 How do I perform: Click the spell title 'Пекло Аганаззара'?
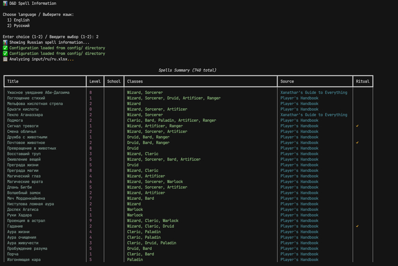coord(25,115)
